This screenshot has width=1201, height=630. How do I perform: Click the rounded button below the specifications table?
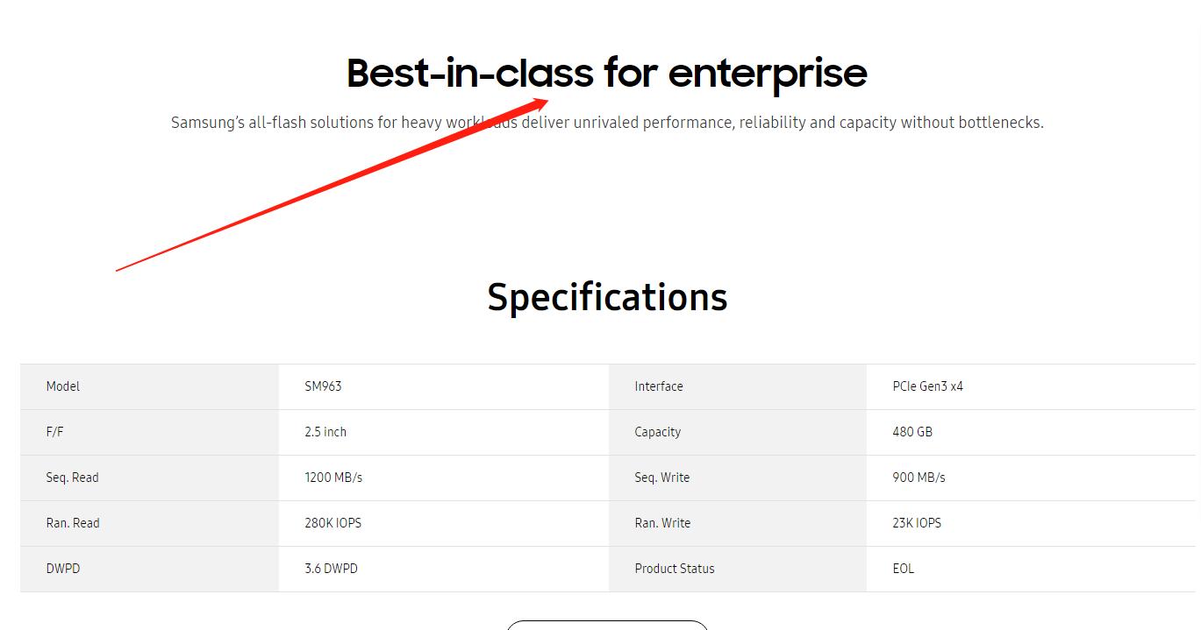(607, 624)
